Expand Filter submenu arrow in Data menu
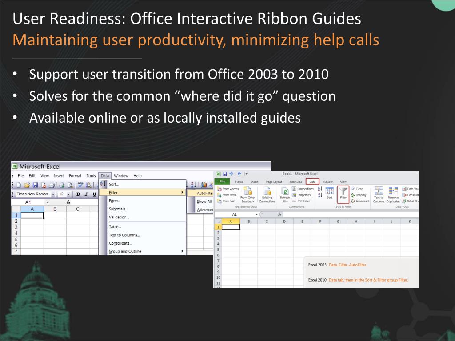The image size is (455, 341). click(x=183, y=192)
